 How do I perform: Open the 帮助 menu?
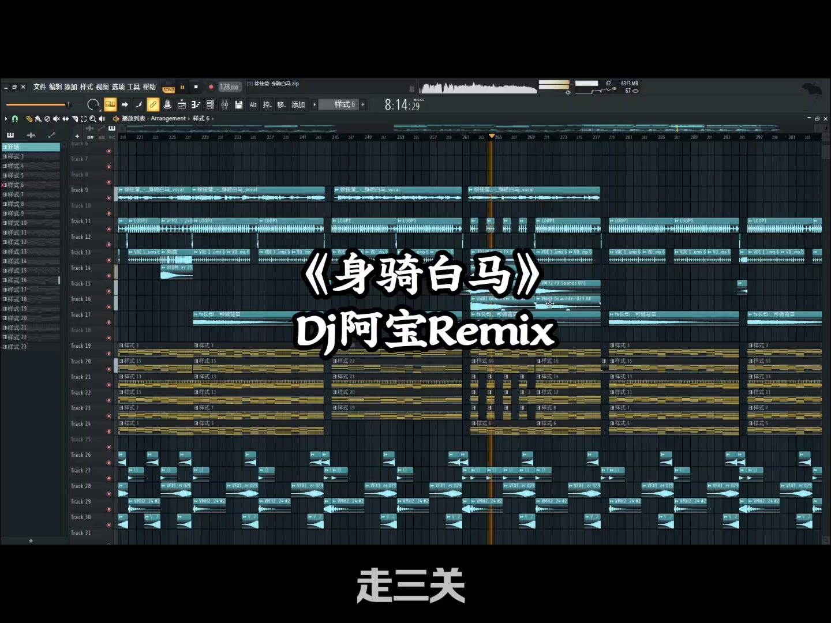(149, 87)
